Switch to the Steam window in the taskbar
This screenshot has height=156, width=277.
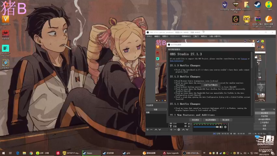point(91,153)
